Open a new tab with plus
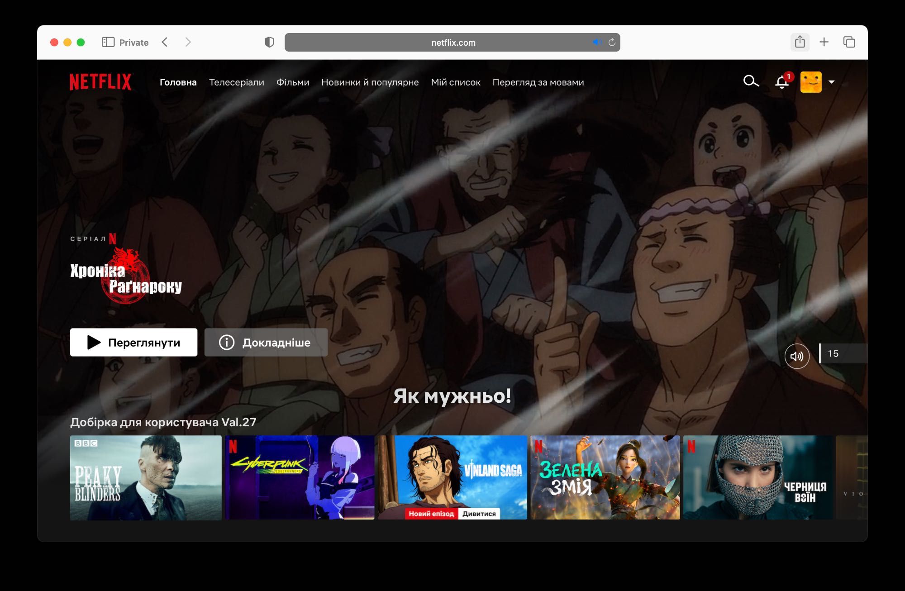 point(824,42)
